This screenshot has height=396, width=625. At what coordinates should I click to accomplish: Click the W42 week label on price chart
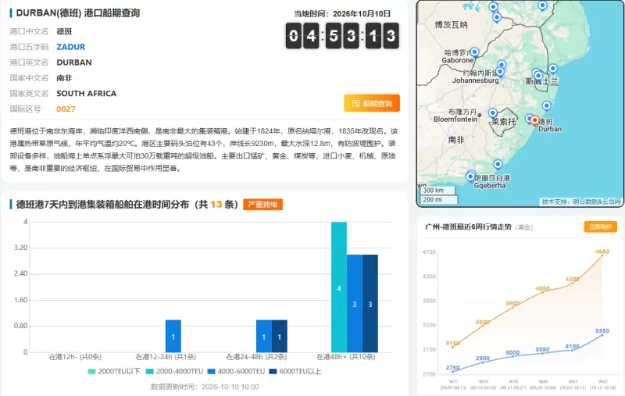pyautogui.click(x=602, y=382)
